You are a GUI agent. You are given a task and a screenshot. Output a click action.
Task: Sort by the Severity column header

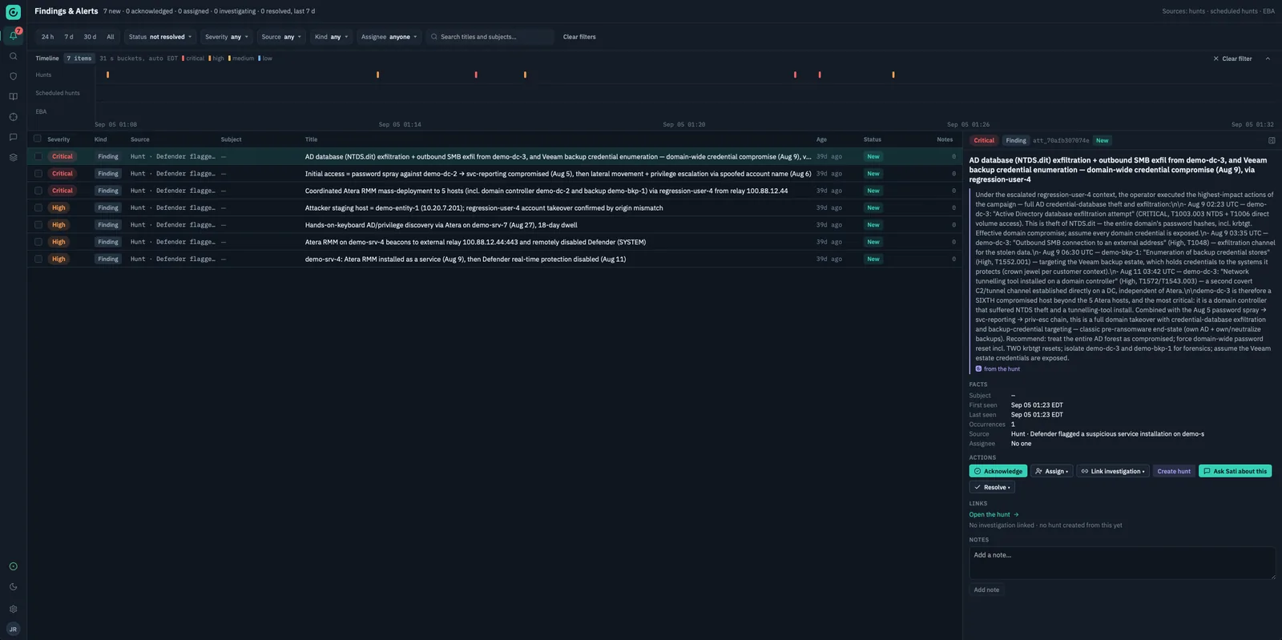click(58, 139)
